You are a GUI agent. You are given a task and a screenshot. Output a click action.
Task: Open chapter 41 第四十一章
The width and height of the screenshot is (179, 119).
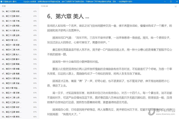19,45
